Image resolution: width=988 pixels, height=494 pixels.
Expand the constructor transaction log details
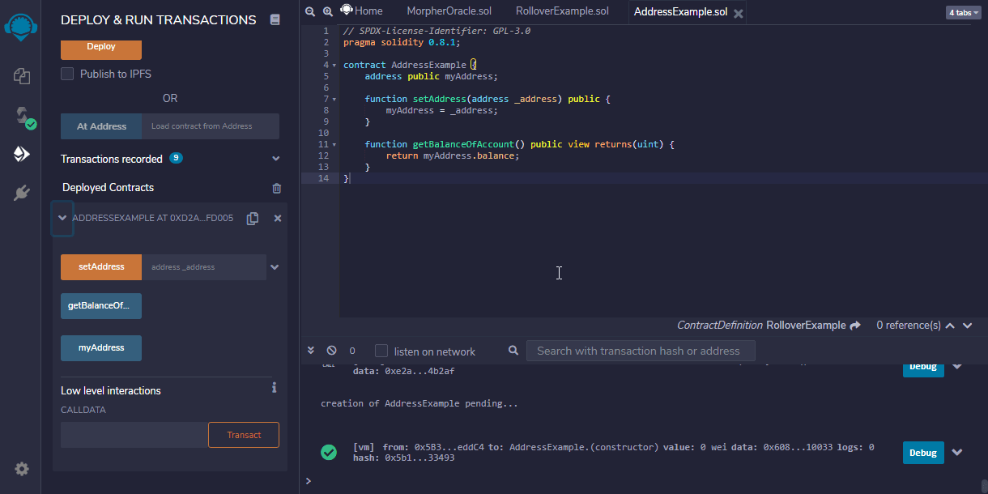(956, 453)
